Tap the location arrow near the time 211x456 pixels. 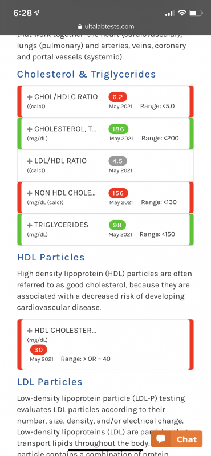click(36, 13)
